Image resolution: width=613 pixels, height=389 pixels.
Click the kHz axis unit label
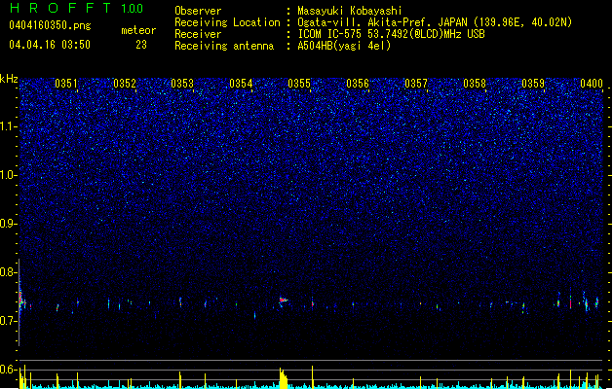point(9,79)
